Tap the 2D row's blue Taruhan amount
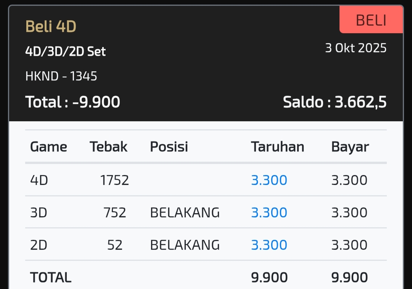This screenshot has width=412, height=289. click(x=269, y=245)
